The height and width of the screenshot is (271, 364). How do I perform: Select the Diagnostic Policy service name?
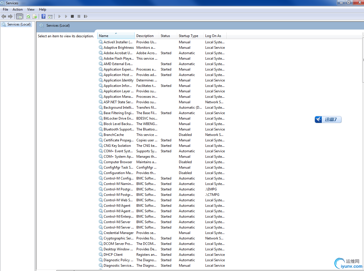point(119,260)
